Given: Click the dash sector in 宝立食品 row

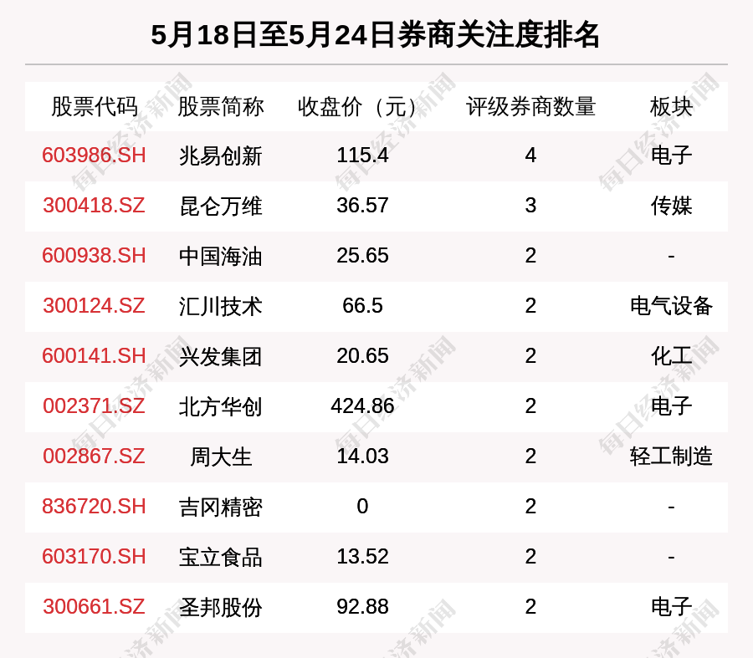Looking at the screenshot, I should (671, 557).
